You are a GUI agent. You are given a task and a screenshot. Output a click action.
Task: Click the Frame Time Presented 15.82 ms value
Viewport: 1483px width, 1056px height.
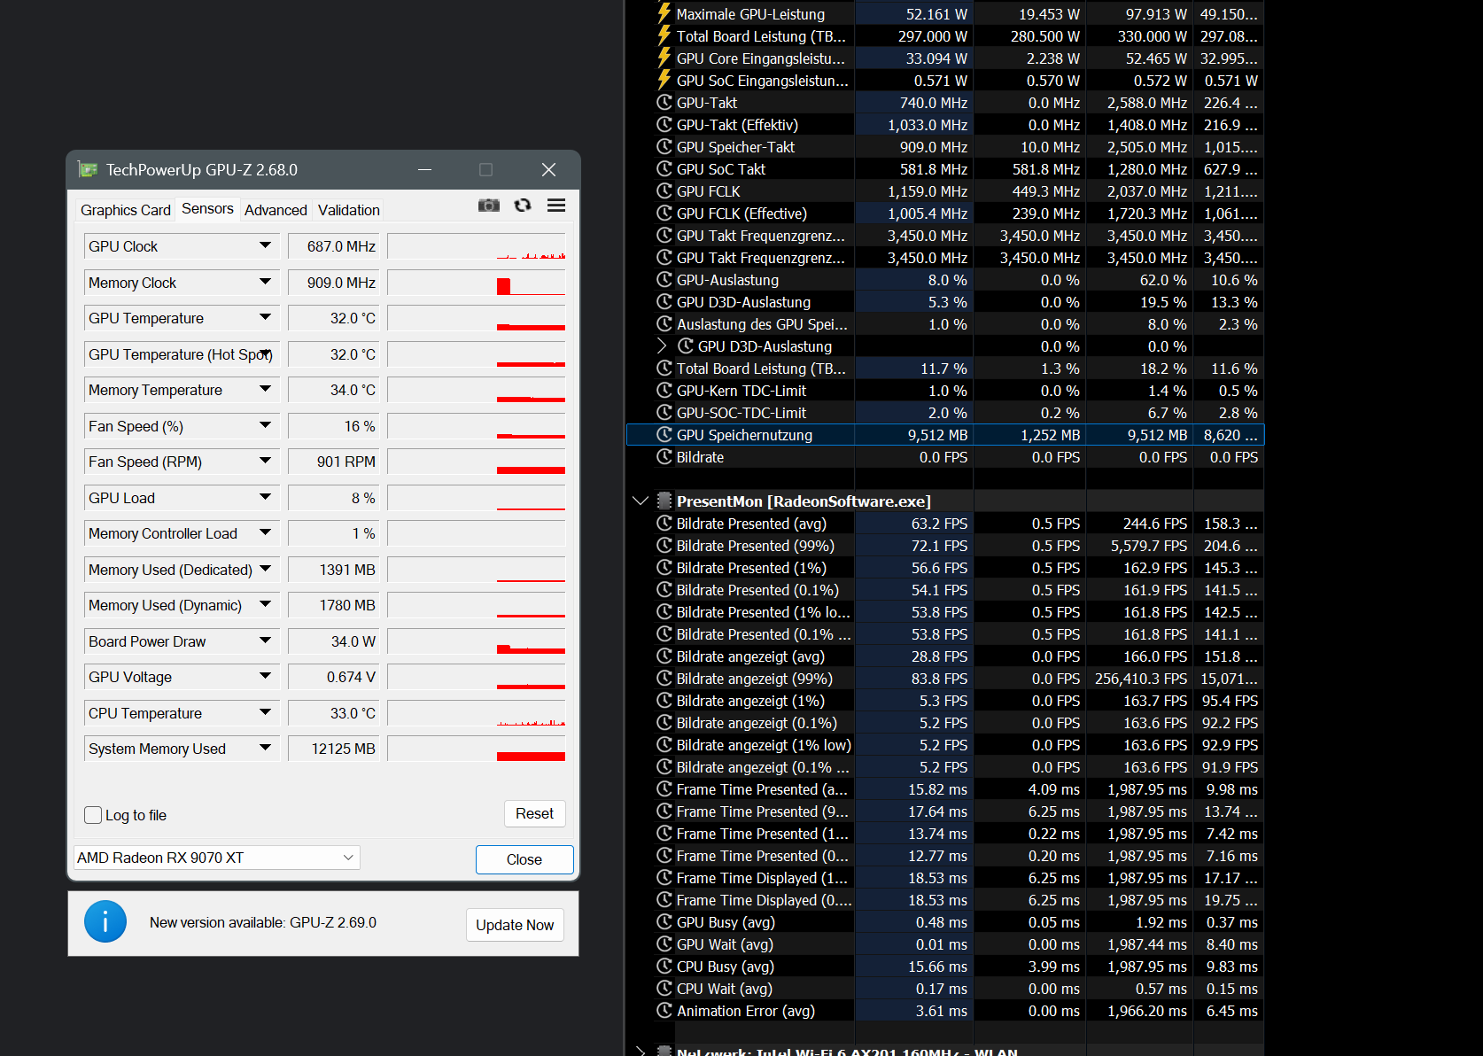(937, 789)
